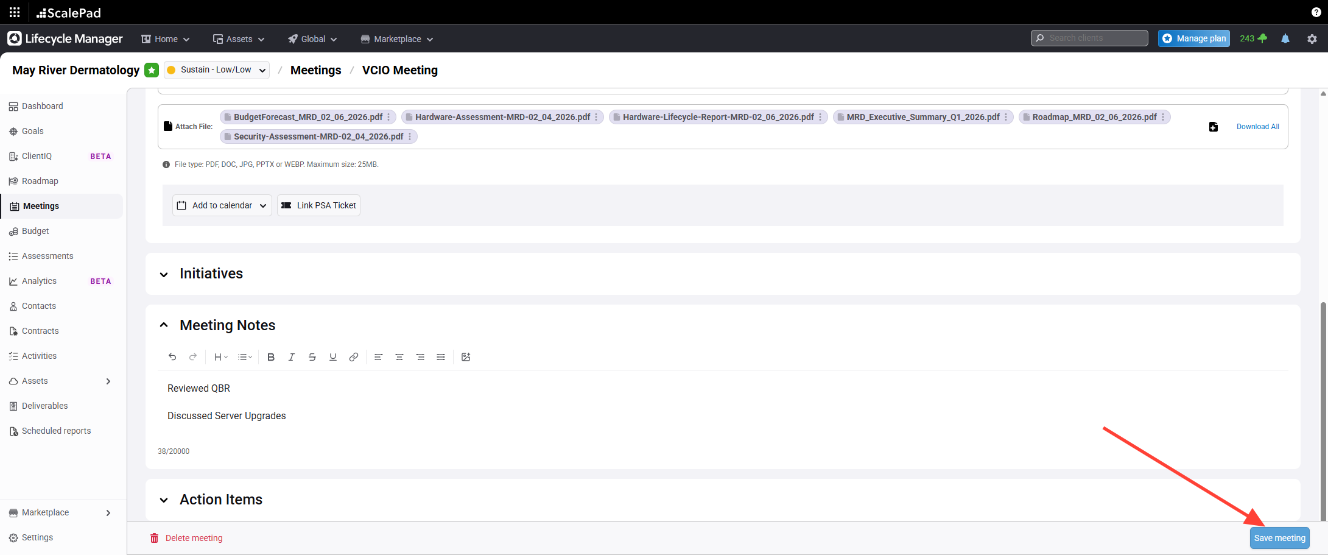This screenshot has height=555, width=1328.
Task: Insert image into meeting notes
Action: pyautogui.click(x=466, y=357)
